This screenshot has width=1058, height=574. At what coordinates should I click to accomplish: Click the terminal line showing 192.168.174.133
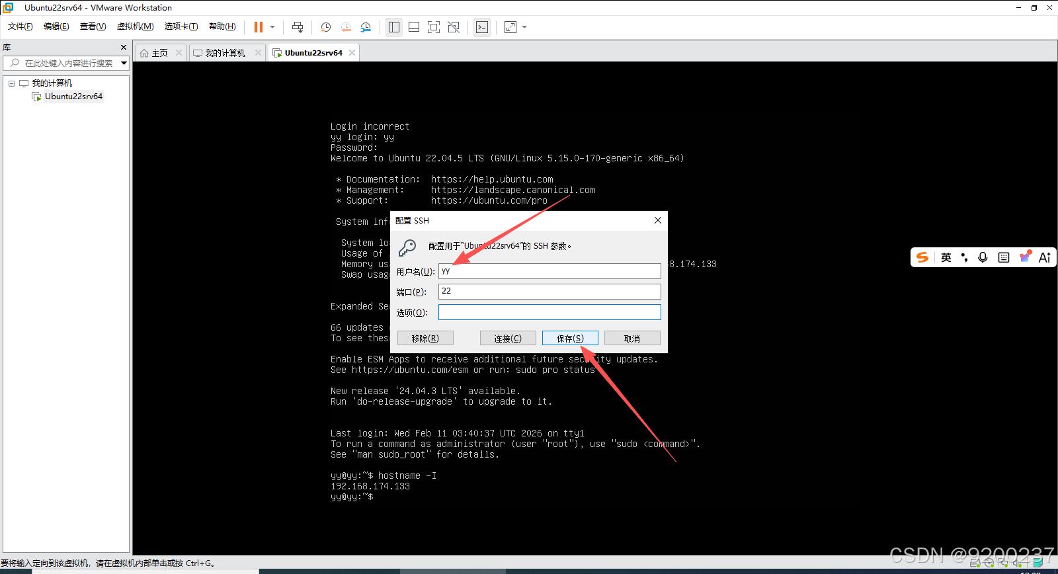pos(370,486)
